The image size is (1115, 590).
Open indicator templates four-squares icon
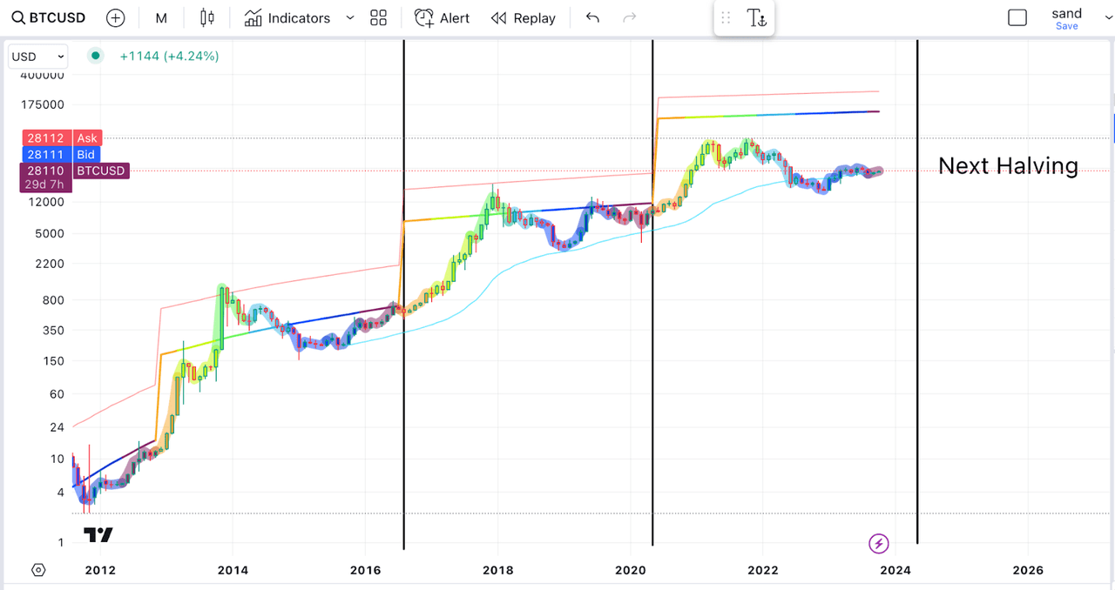pos(378,18)
